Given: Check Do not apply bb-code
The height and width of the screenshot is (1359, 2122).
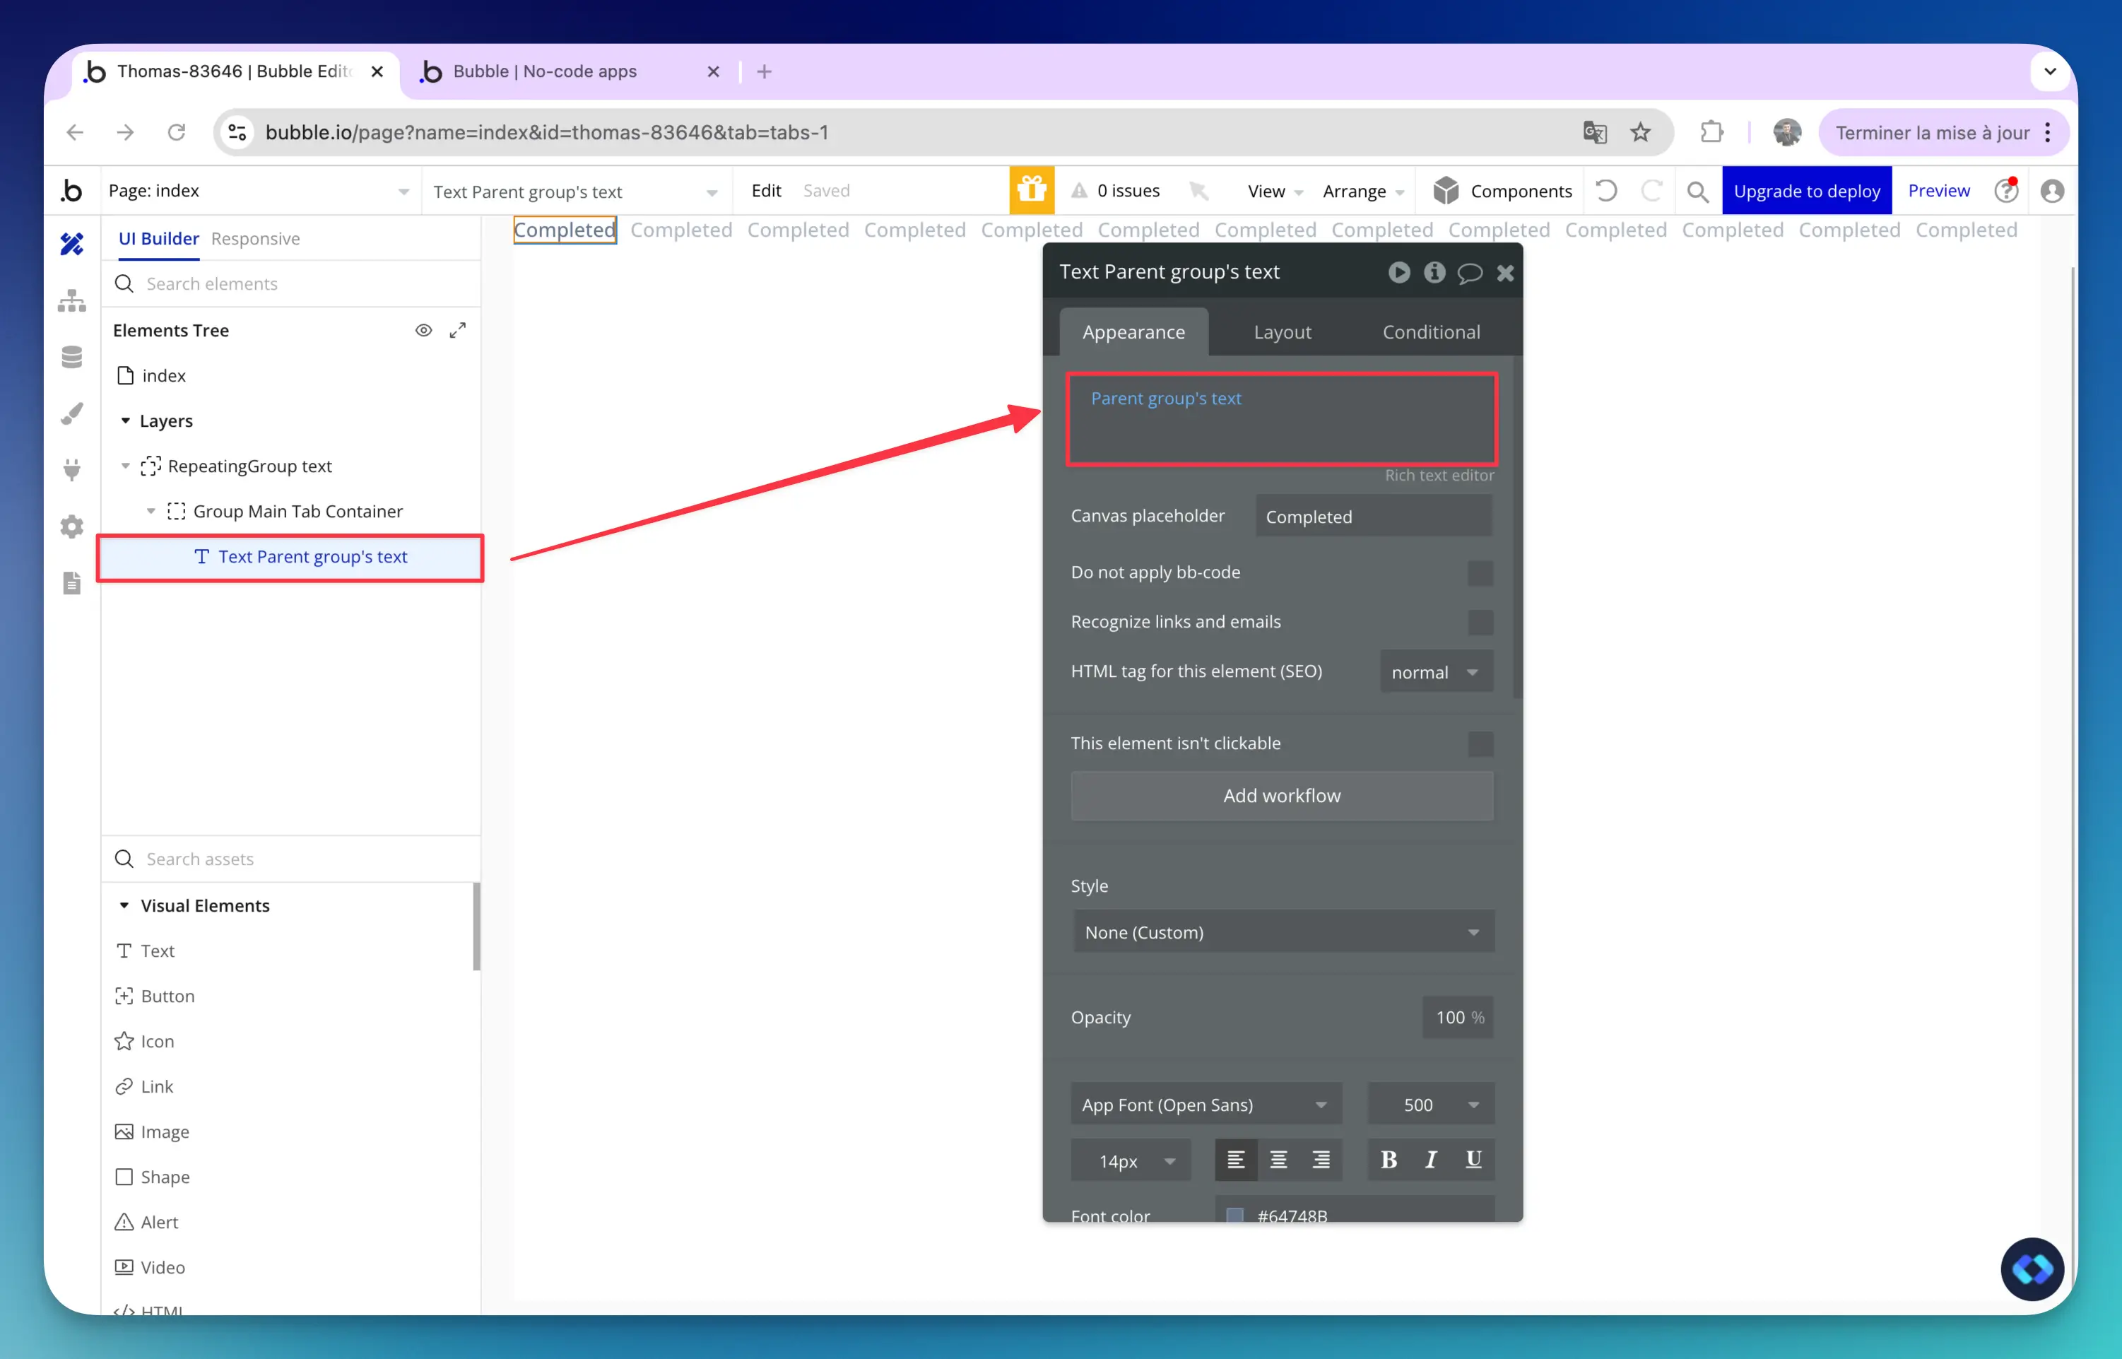Looking at the screenshot, I should click(1480, 572).
